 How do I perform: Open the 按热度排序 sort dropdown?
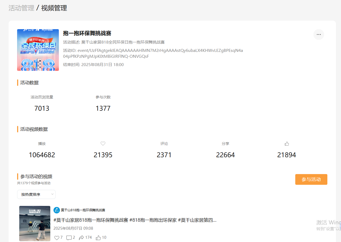point(36,194)
